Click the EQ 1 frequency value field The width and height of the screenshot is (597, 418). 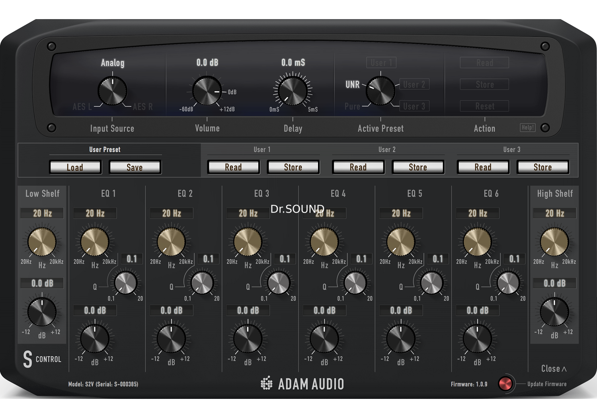pos(95,213)
